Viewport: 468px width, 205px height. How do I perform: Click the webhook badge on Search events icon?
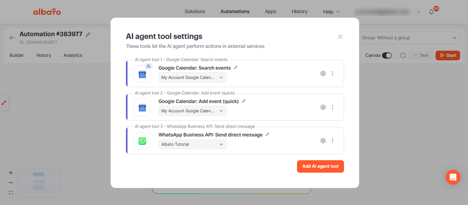(x=149, y=66)
